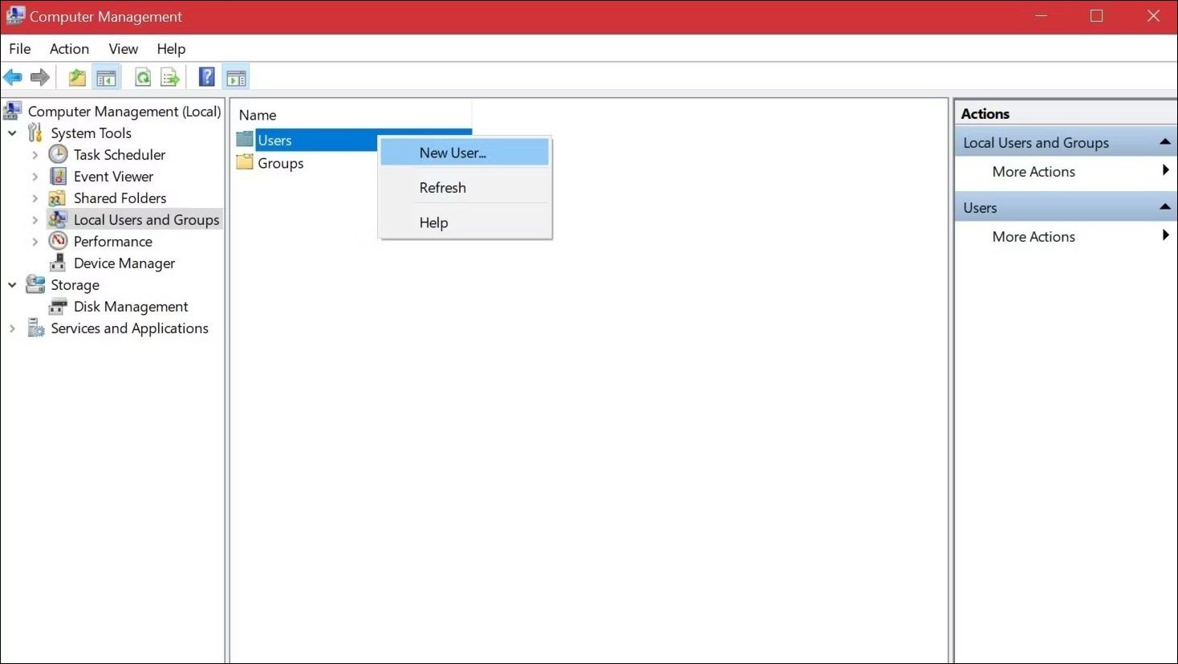The image size is (1178, 664).
Task: Select Storage label in tree
Action: (75, 285)
